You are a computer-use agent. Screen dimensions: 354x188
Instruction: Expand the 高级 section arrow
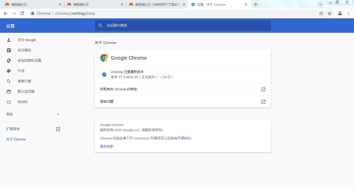(58, 114)
